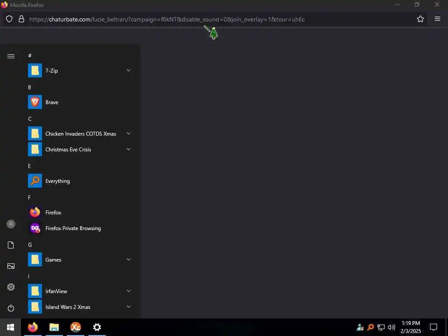Open Documents from Start sidebar

click(11, 245)
